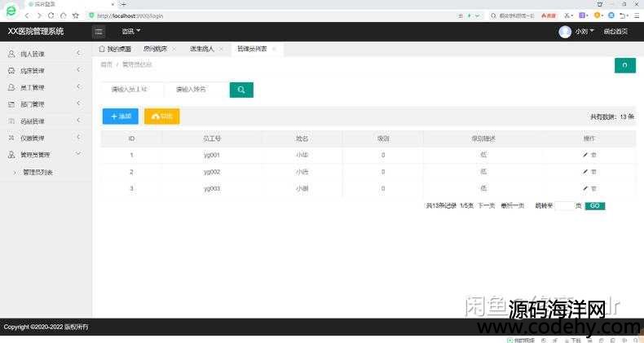Click the blue 添加 button

coord(121,117)
